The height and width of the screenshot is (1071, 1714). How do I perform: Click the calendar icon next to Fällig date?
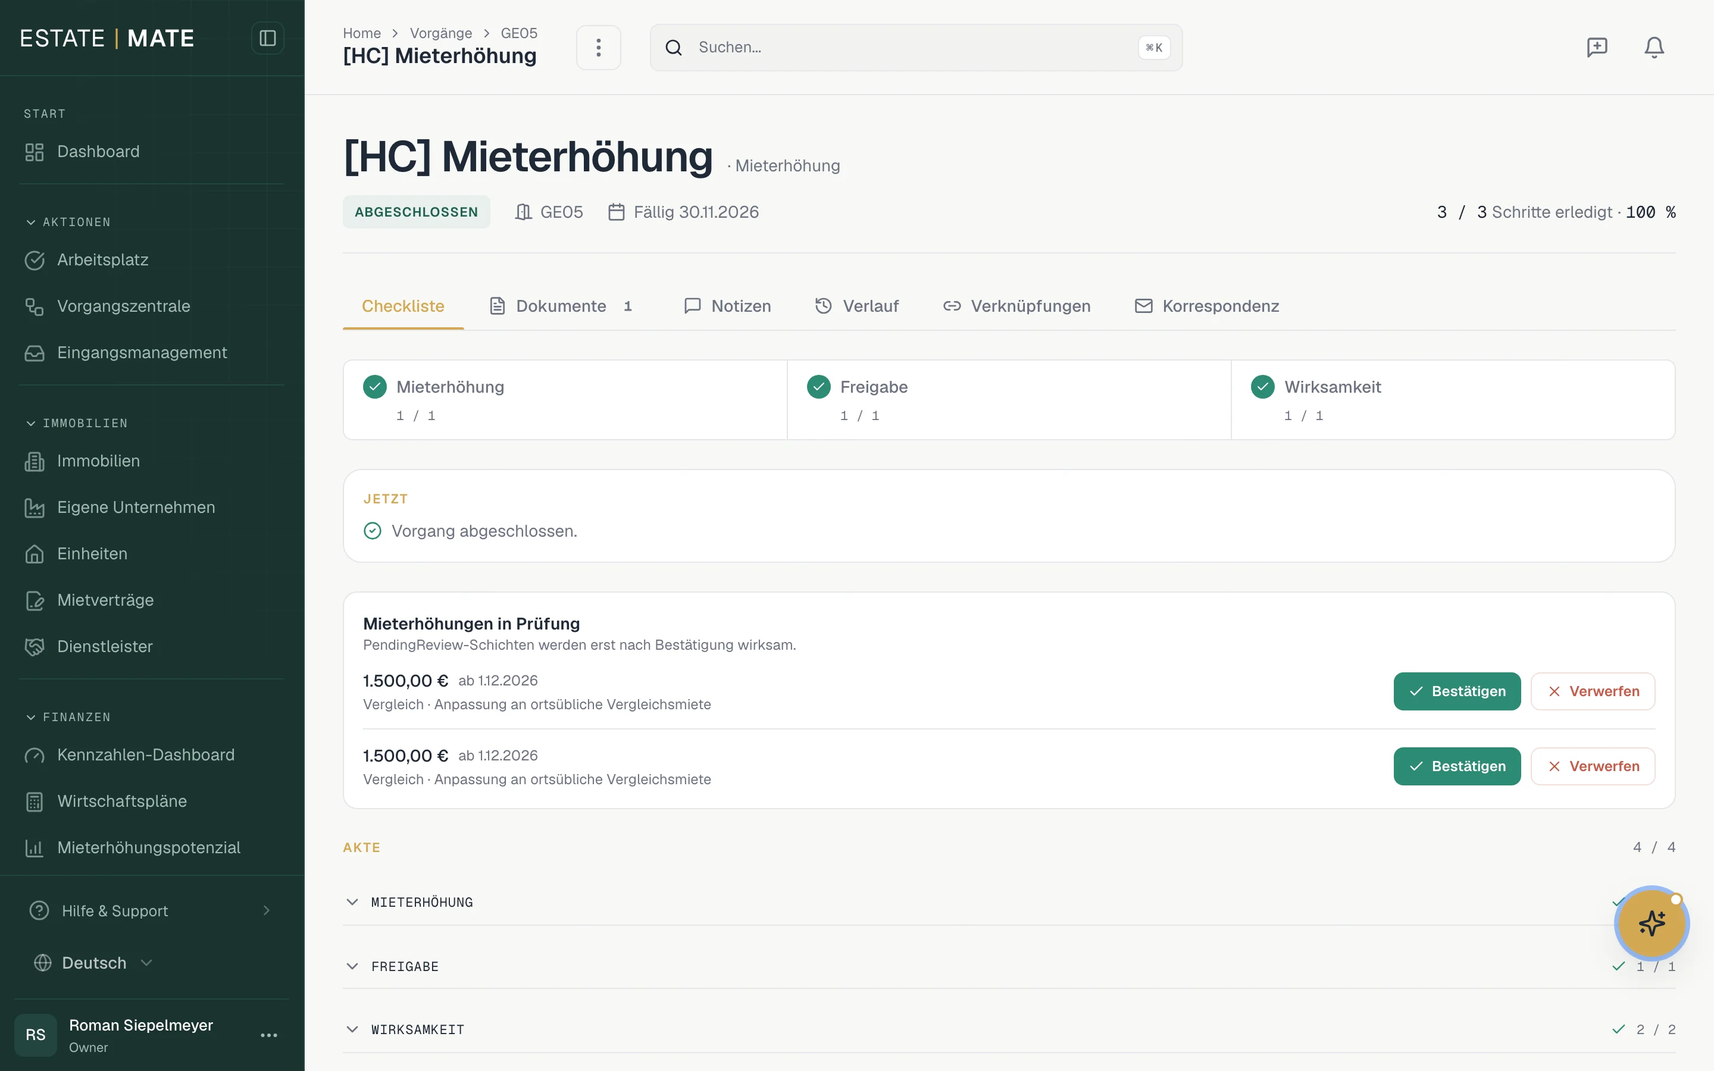(x=616, y=212)
